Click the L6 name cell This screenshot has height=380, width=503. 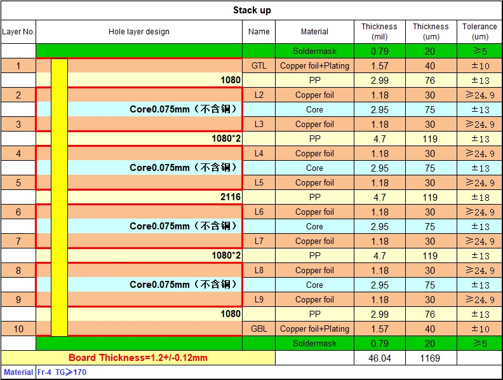pyautogui.click(x=259, y=212)
